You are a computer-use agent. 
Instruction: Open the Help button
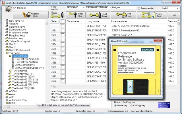click(174, 15)
